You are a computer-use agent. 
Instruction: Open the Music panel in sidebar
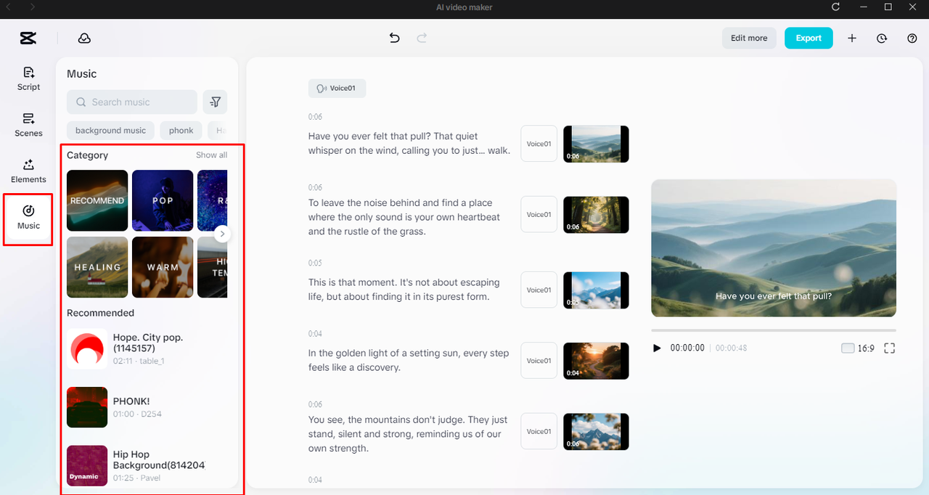(x=28, y=218)
